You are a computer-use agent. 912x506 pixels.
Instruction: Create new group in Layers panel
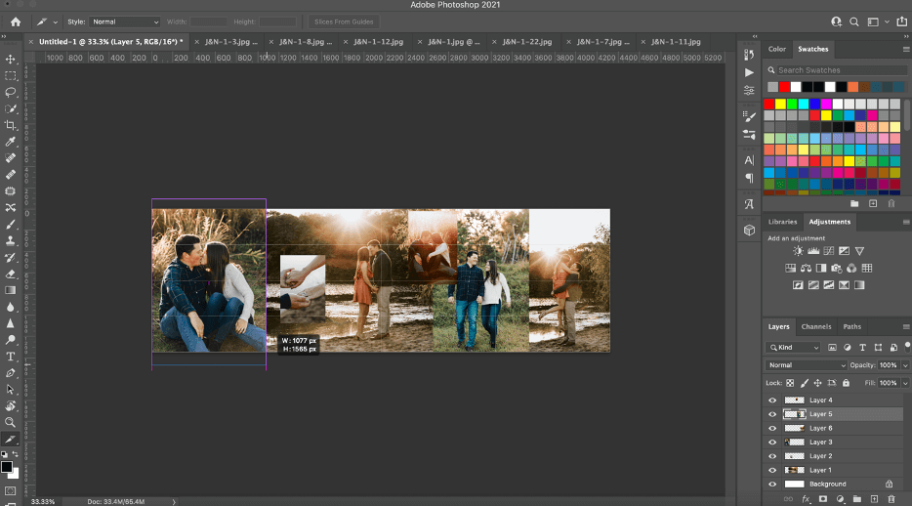(x=856, y=499)
